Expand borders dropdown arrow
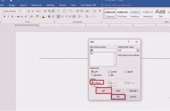The height and width of the screenshot is (111, 170). click(96, 17)
